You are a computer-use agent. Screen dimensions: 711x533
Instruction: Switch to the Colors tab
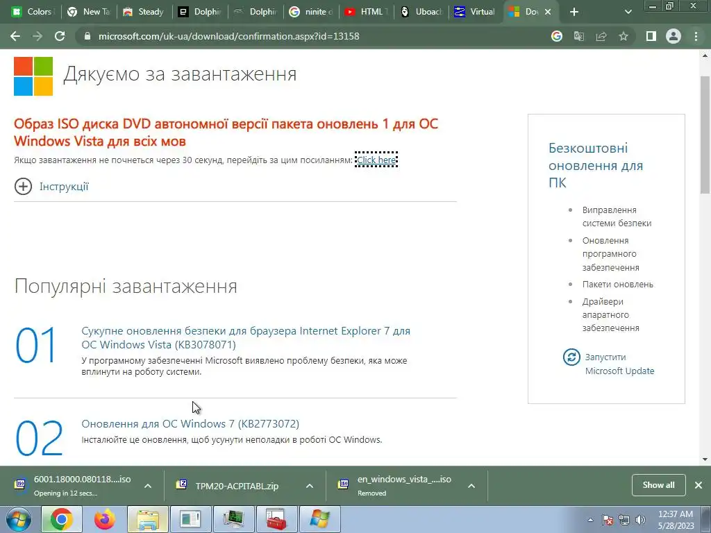[33, 12]
